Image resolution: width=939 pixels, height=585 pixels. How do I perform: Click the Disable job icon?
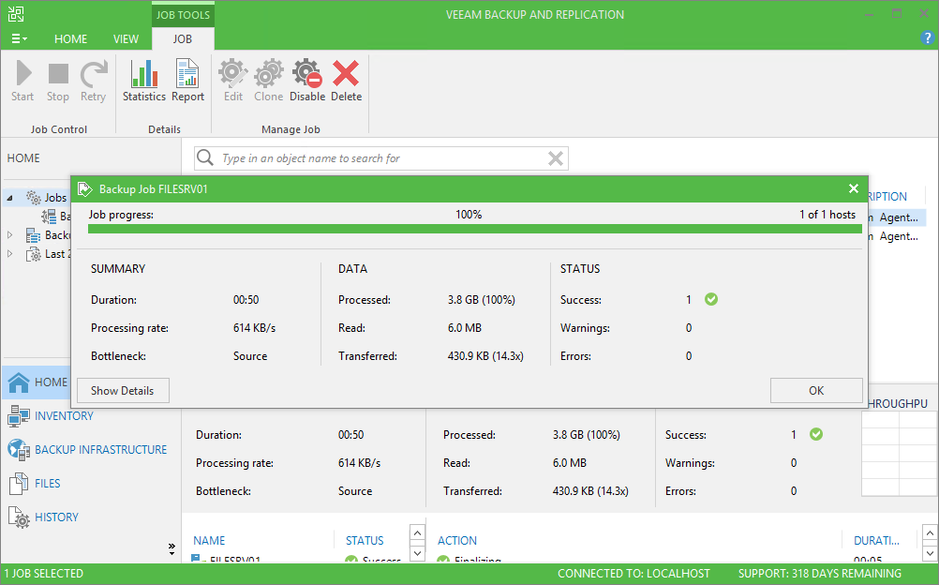pyautogui.click(x=307, y=73)
